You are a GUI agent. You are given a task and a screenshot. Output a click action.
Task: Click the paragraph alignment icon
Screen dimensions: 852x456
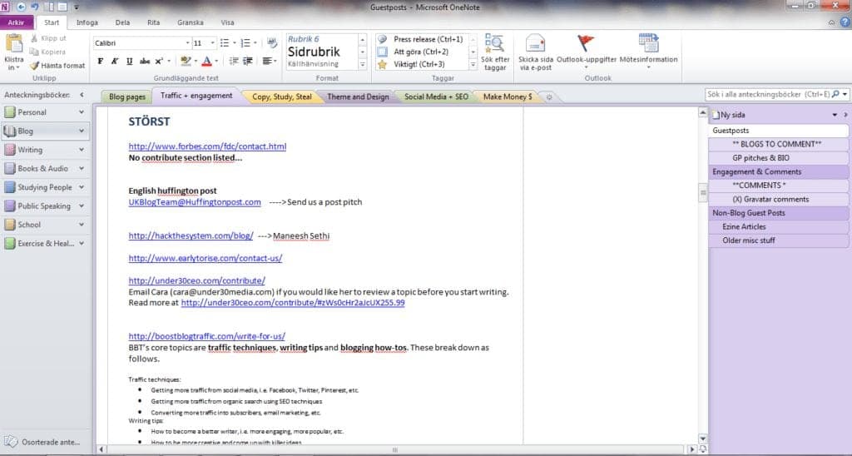(267, 61)
